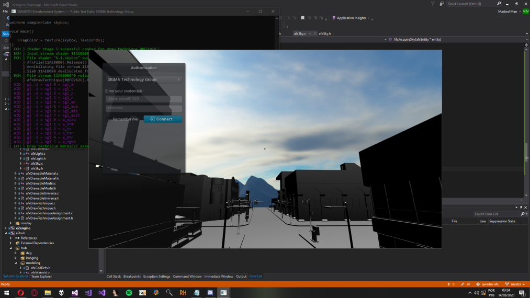Image resolution: width=530 pixels, height=298 pixels.
Task: Click the unpushed commits arrow indicator
Action: click(451, 284)
